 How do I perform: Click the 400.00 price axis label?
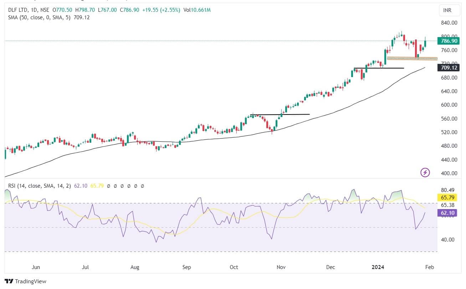click(x=449, y=173)
